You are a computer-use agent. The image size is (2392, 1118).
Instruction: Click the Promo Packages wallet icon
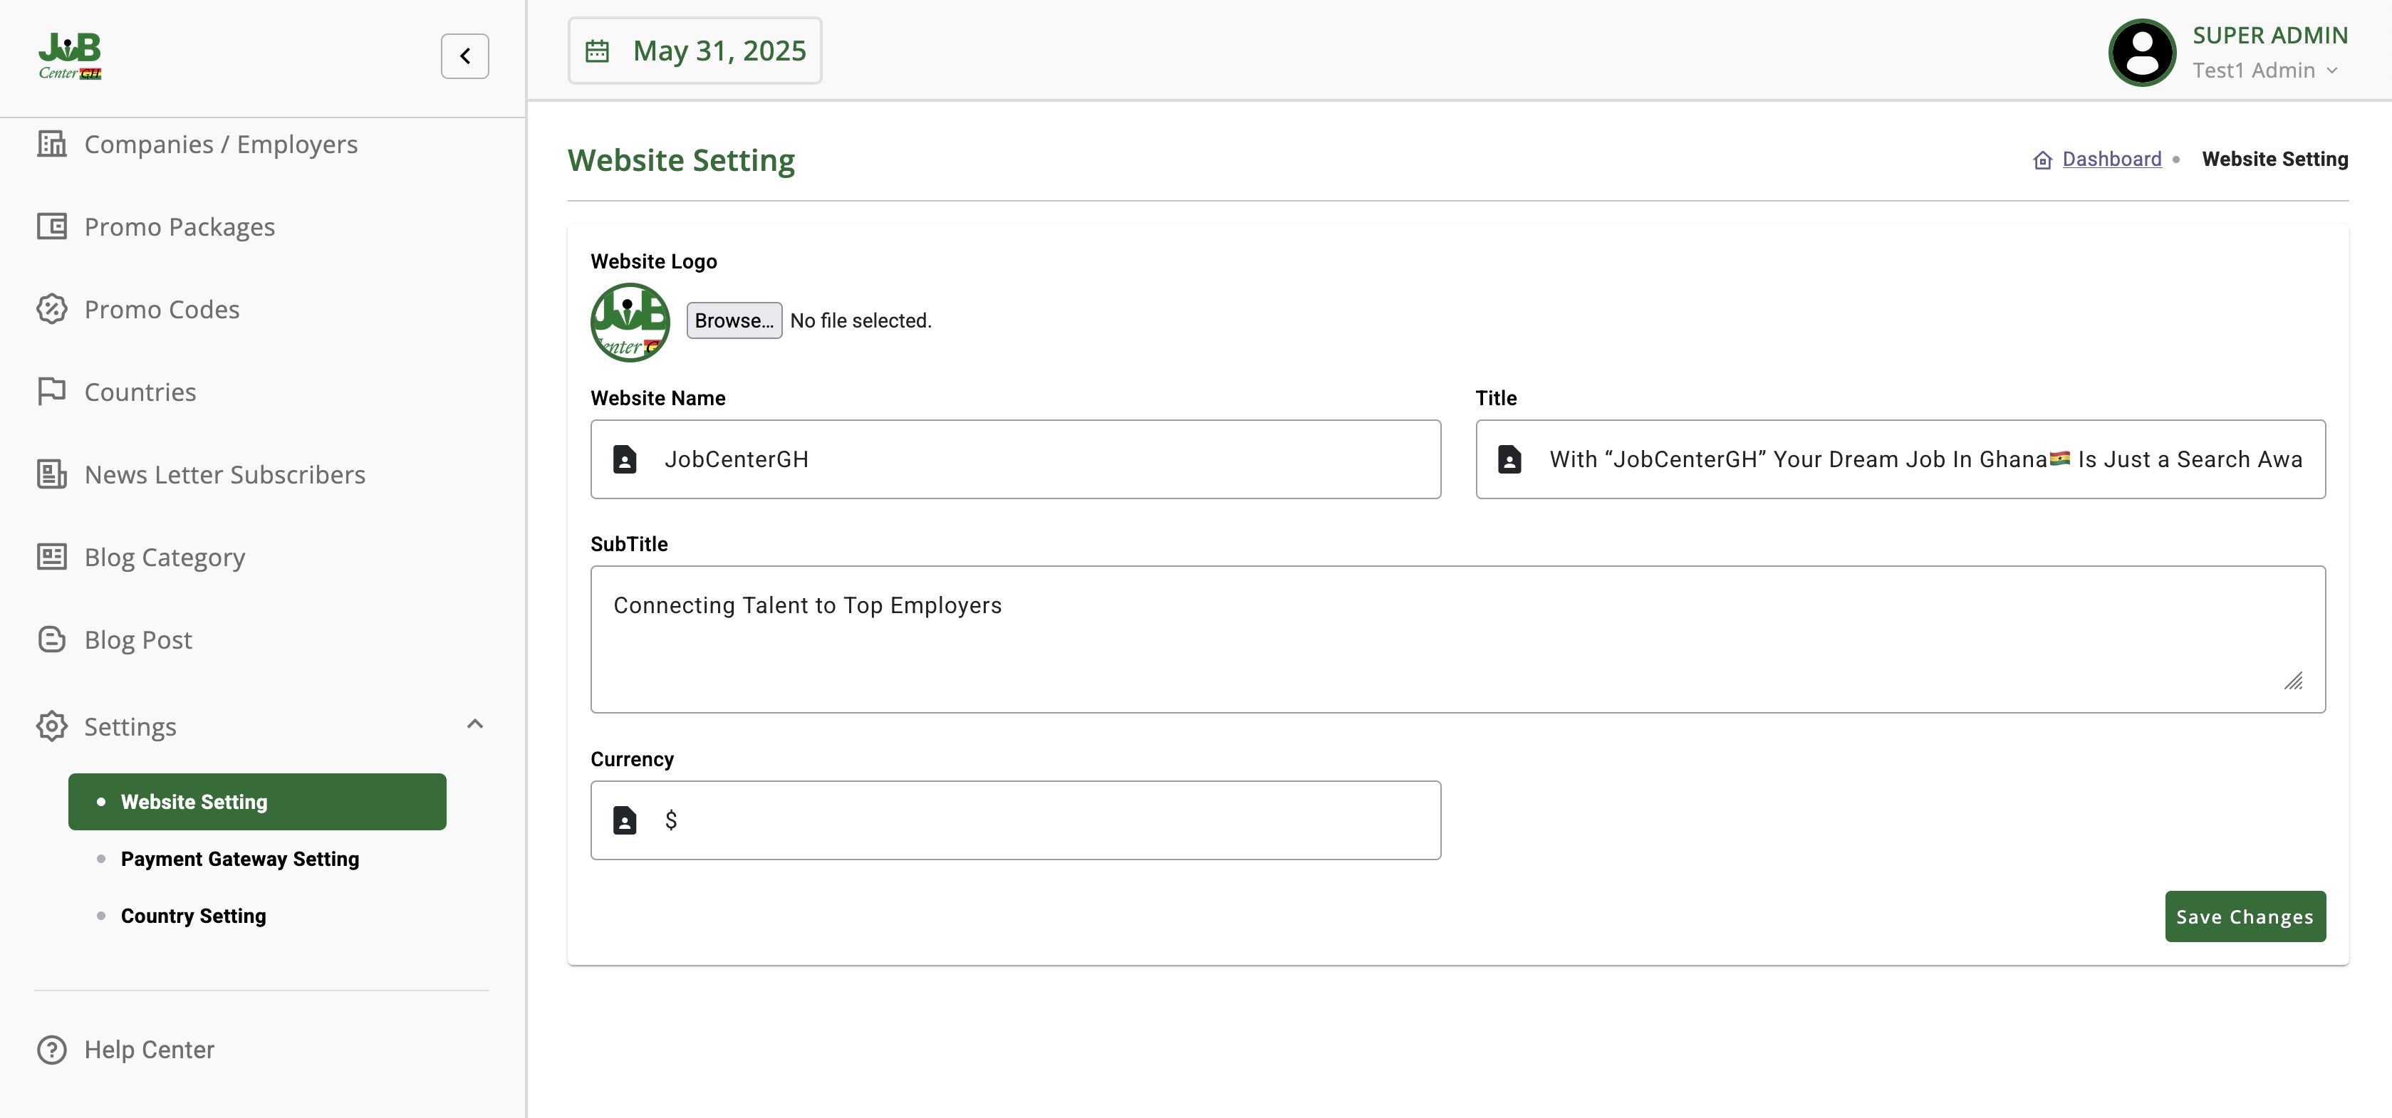(x=52, y=226)
